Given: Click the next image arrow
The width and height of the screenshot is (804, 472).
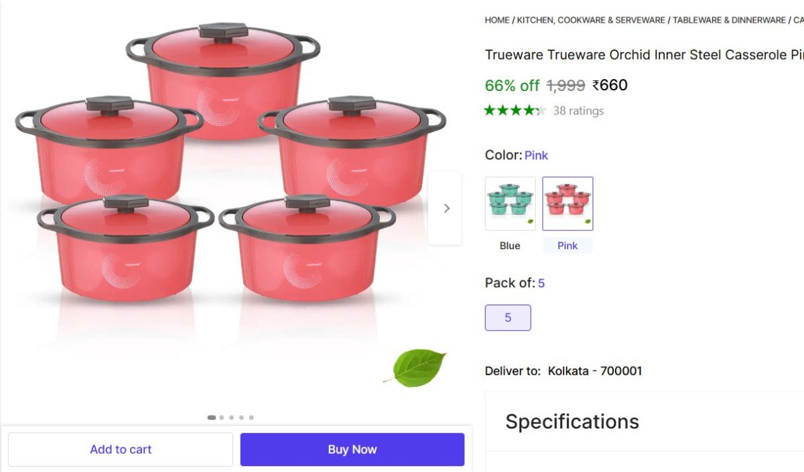Looking at the screenshot, I should coord(446,208).
